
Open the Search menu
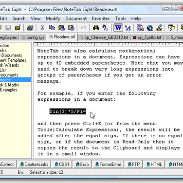(x=19, y=18)
